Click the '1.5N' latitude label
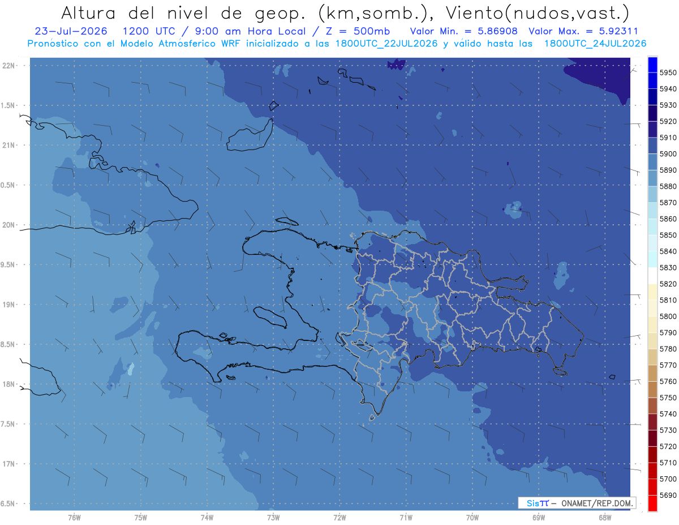679x525 pixels. (8, 105)
